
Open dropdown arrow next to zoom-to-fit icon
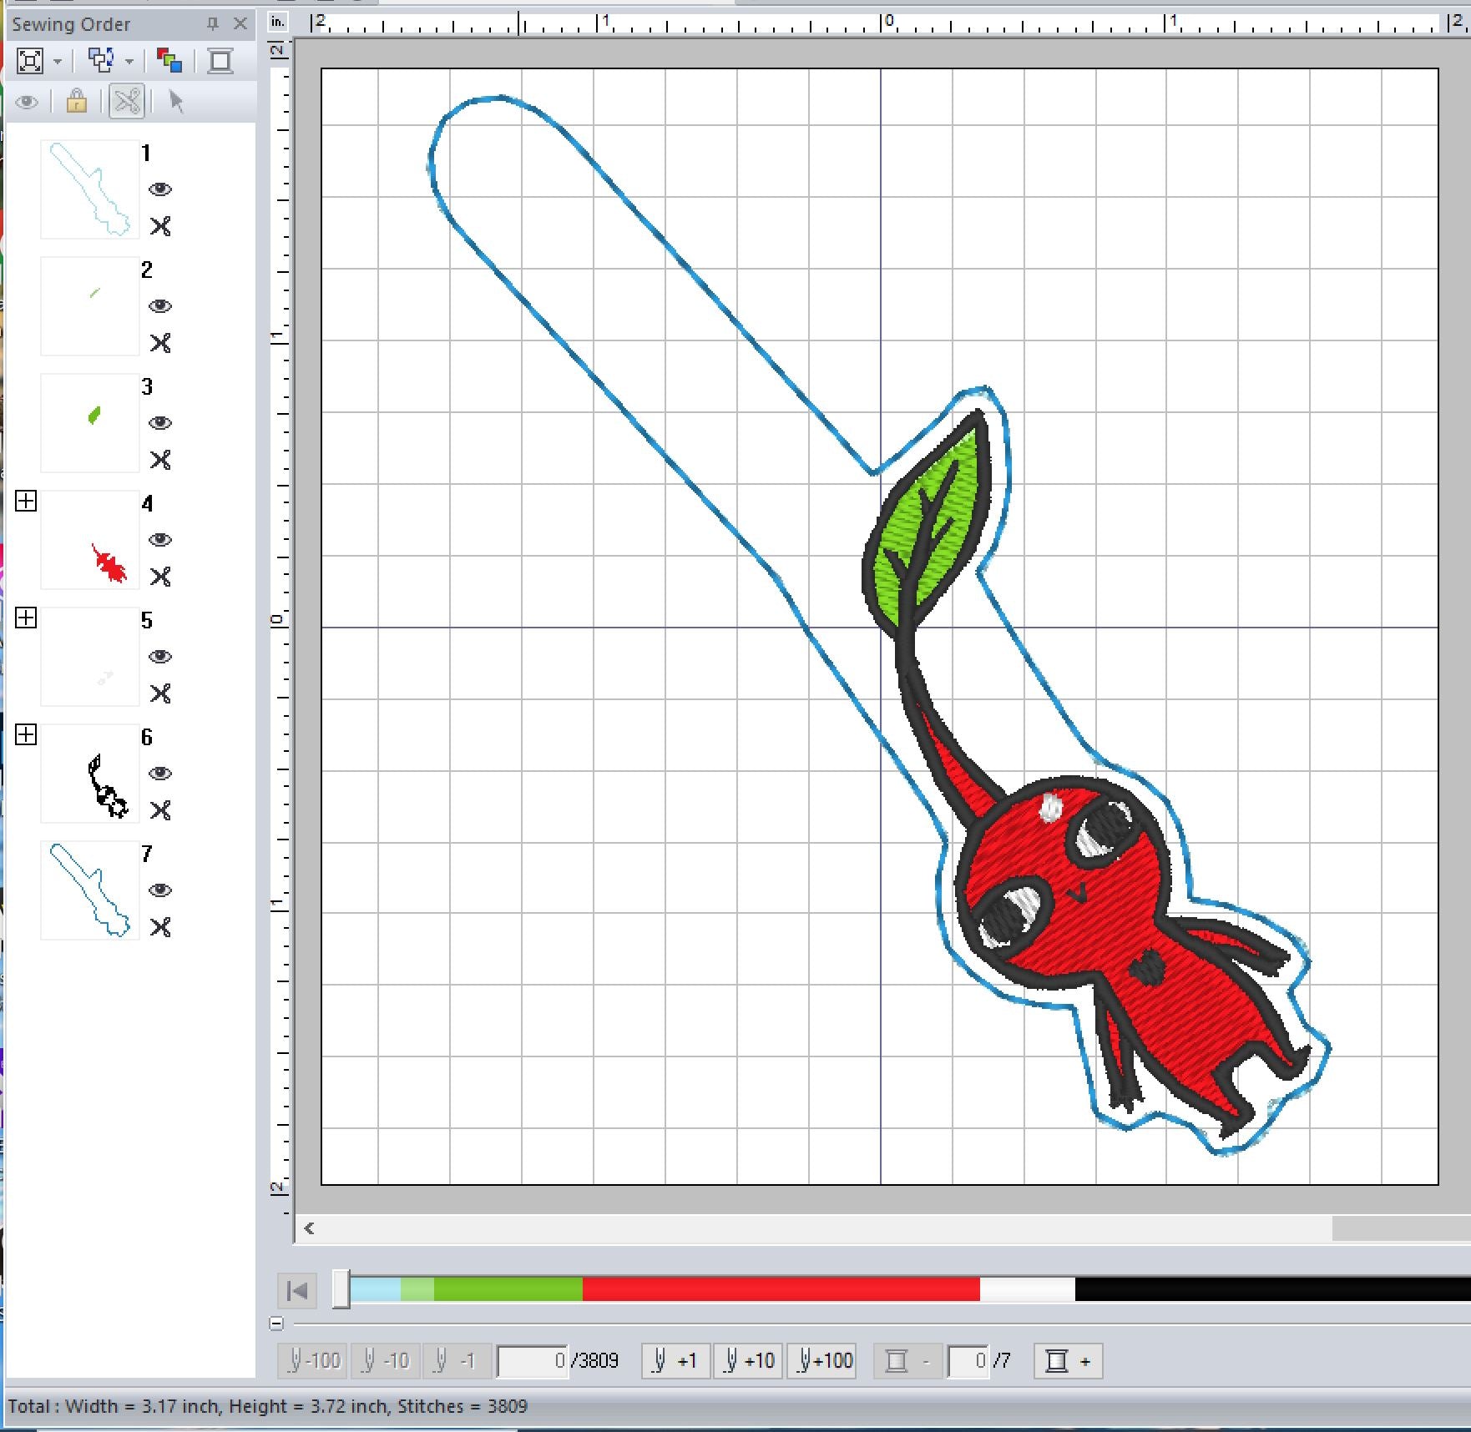[x=58, y=62]
